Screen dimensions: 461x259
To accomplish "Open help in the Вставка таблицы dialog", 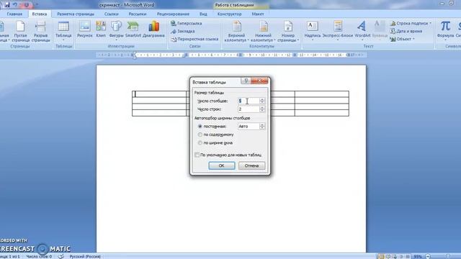I will [x=246, y=81].
